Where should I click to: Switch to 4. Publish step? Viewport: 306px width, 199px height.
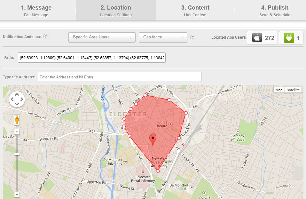(x=275, y=10)
